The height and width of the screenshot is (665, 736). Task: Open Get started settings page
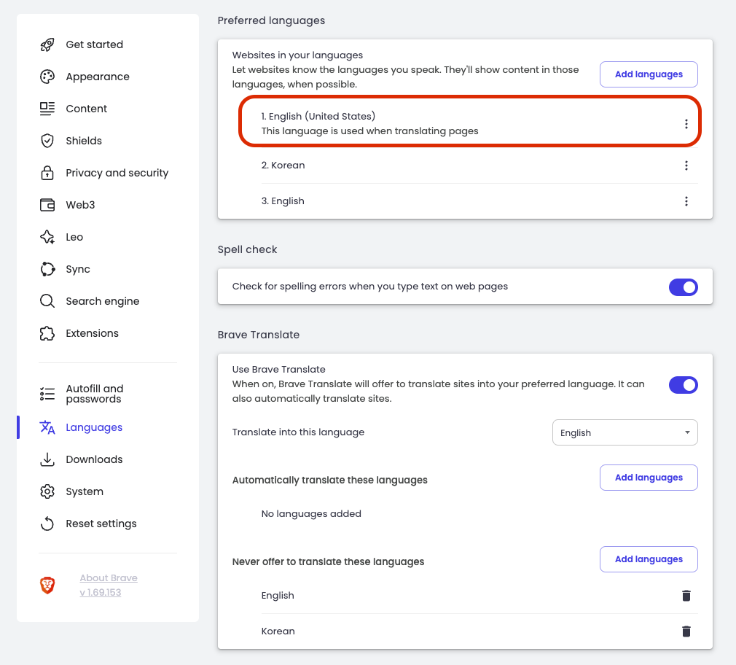click(94, 44)
